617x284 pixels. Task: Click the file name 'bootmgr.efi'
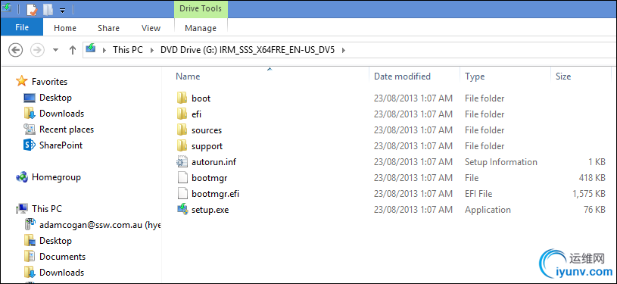pos(215,194)
